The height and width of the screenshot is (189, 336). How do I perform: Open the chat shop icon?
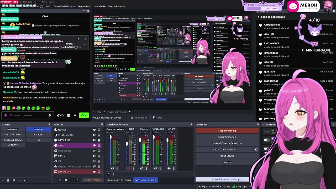[69, 115]
